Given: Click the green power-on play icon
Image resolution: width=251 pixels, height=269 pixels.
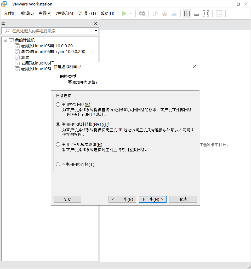Looking at the screenshot, I should (x=124, y=13).
